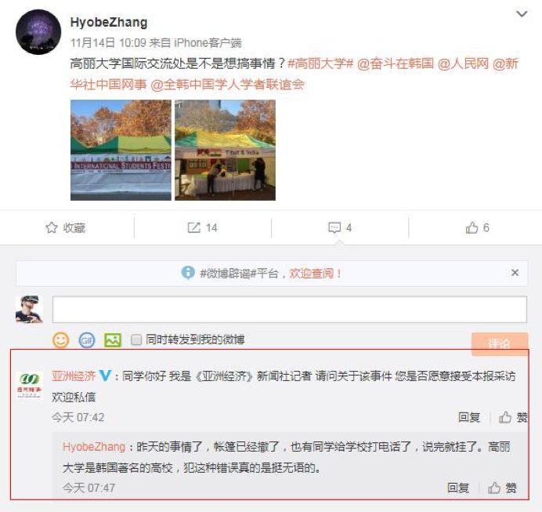The width and height of the screenshot is (542, 512).
Task: Open the @人民网 mention link
Action: [x=463, y=64]
